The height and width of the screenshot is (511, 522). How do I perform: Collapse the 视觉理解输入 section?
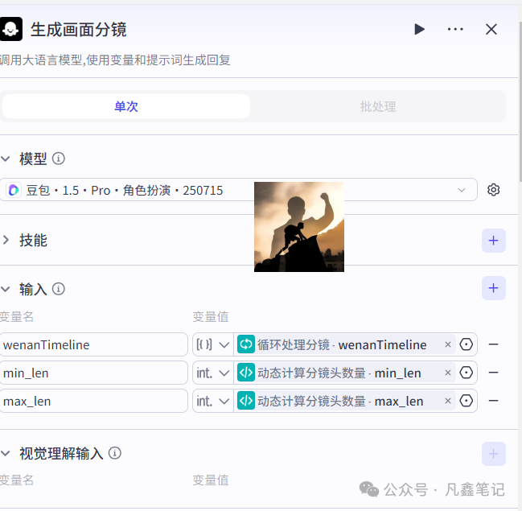point(6,453)
